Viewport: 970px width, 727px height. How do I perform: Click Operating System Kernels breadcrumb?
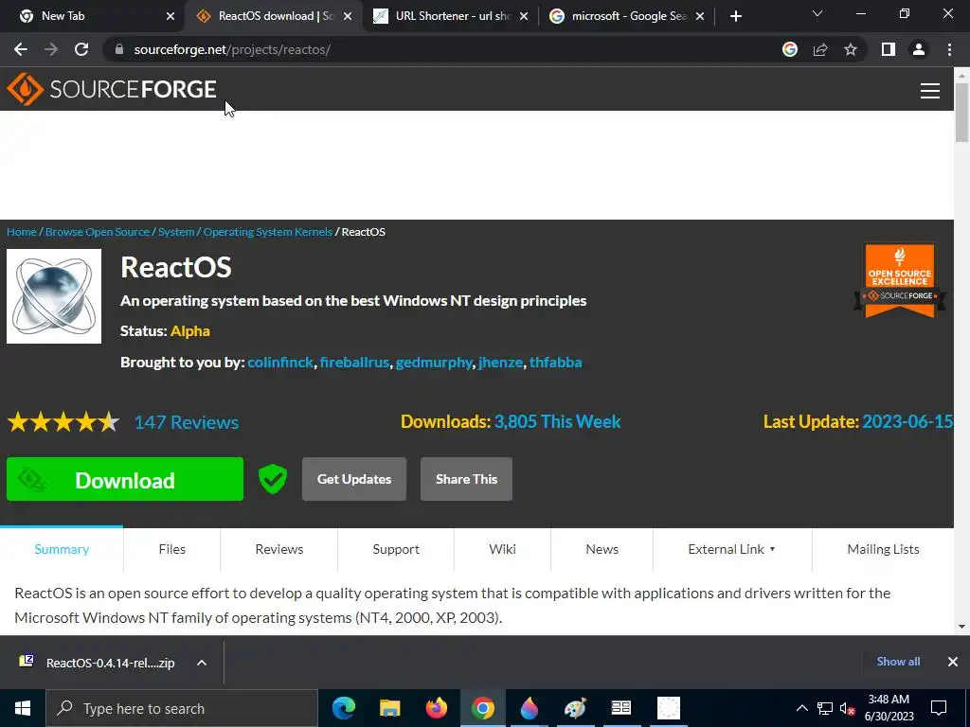268,232
